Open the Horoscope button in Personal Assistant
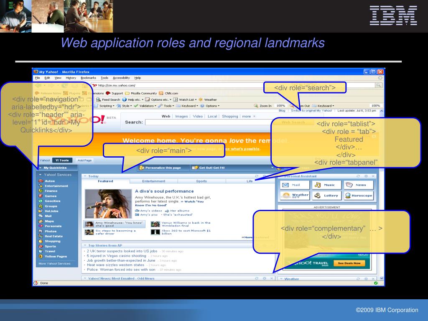Image resolution: width=428 pixels, height=321 pixels. pos(358,196)
